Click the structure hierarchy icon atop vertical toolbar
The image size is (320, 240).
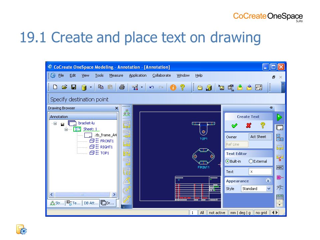[127, 113]
